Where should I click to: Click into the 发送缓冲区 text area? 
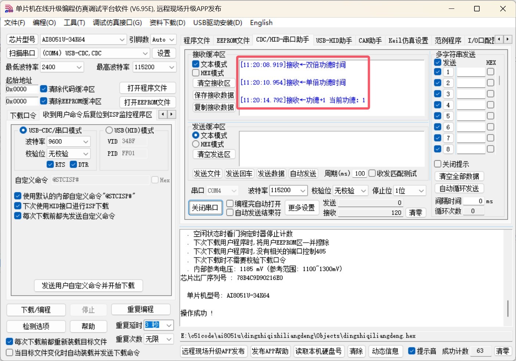332,148
